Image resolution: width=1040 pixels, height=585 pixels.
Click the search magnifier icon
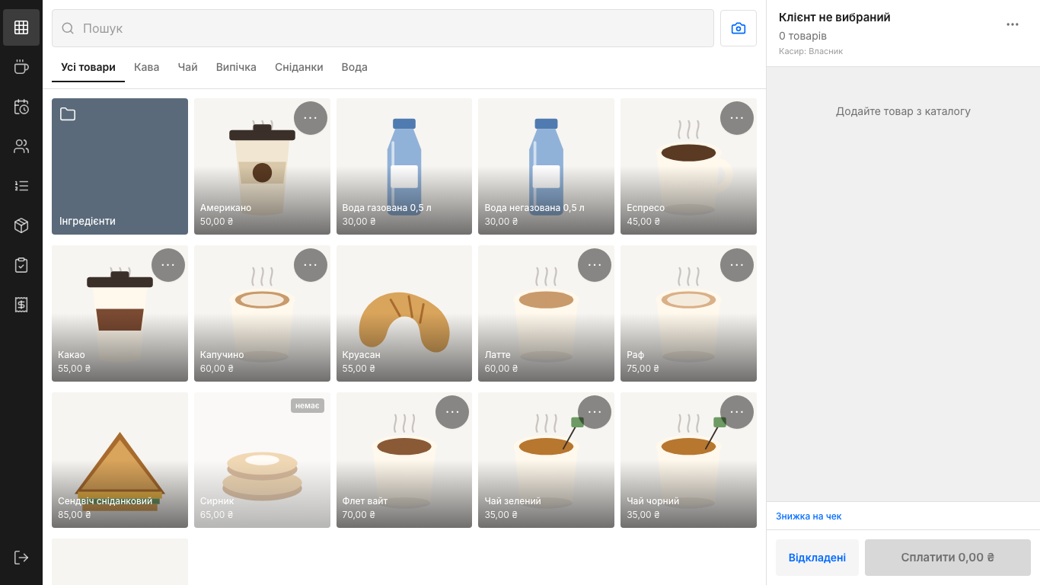(68, 28)
